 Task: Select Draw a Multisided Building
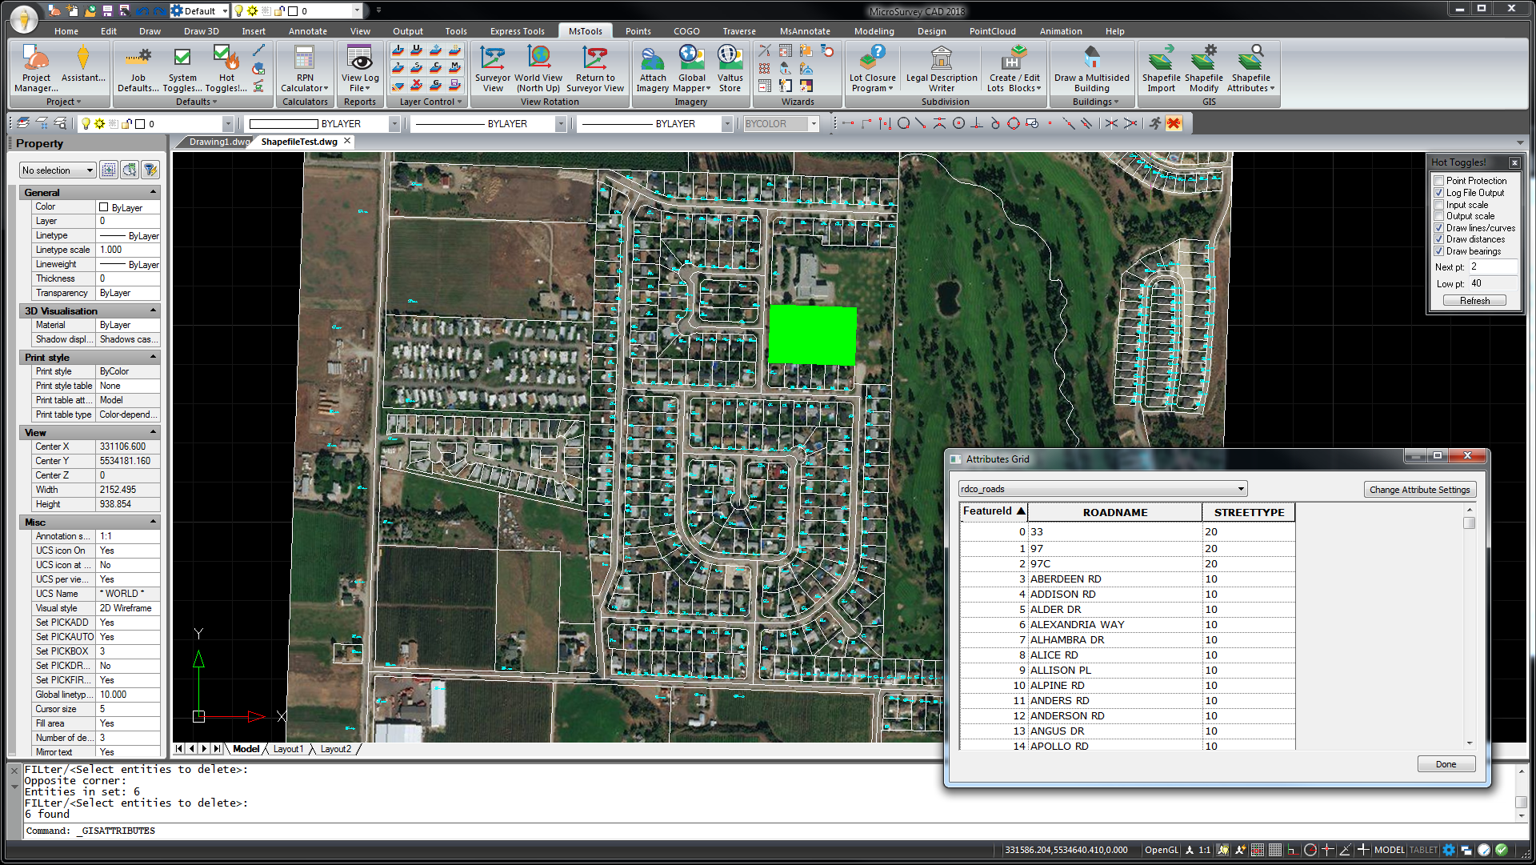tap(1091, 68)
